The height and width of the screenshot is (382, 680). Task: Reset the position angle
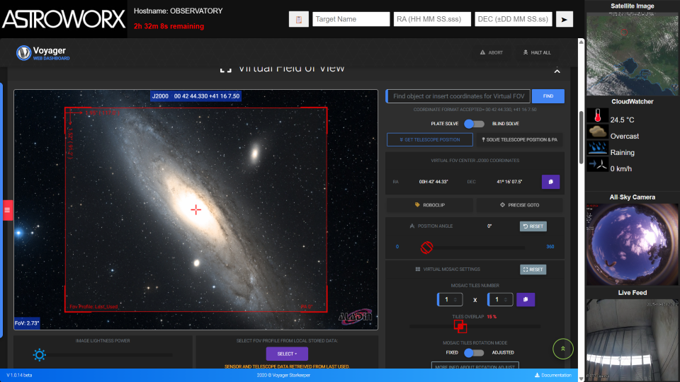(533, 226)
